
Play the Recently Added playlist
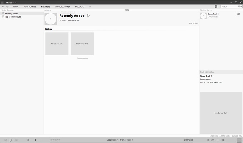click(88, 16)
